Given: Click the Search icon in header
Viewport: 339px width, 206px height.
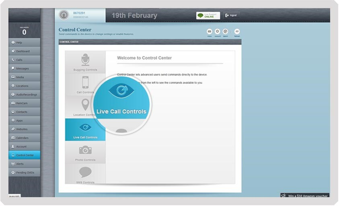Looking at the screenshot, I should [x=226, y=31].
